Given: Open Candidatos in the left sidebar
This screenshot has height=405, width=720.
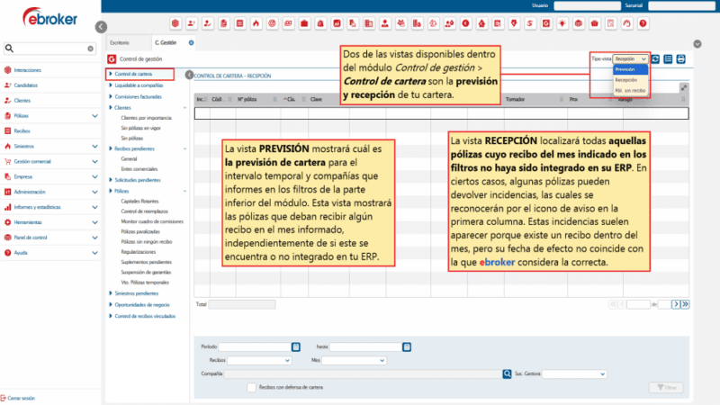Looking at the screenshot, I should click(26, 85).
